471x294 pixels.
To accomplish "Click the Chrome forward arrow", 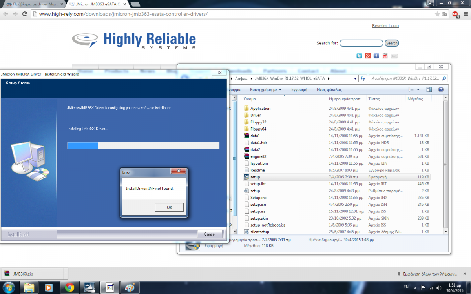I will [15, 14].
